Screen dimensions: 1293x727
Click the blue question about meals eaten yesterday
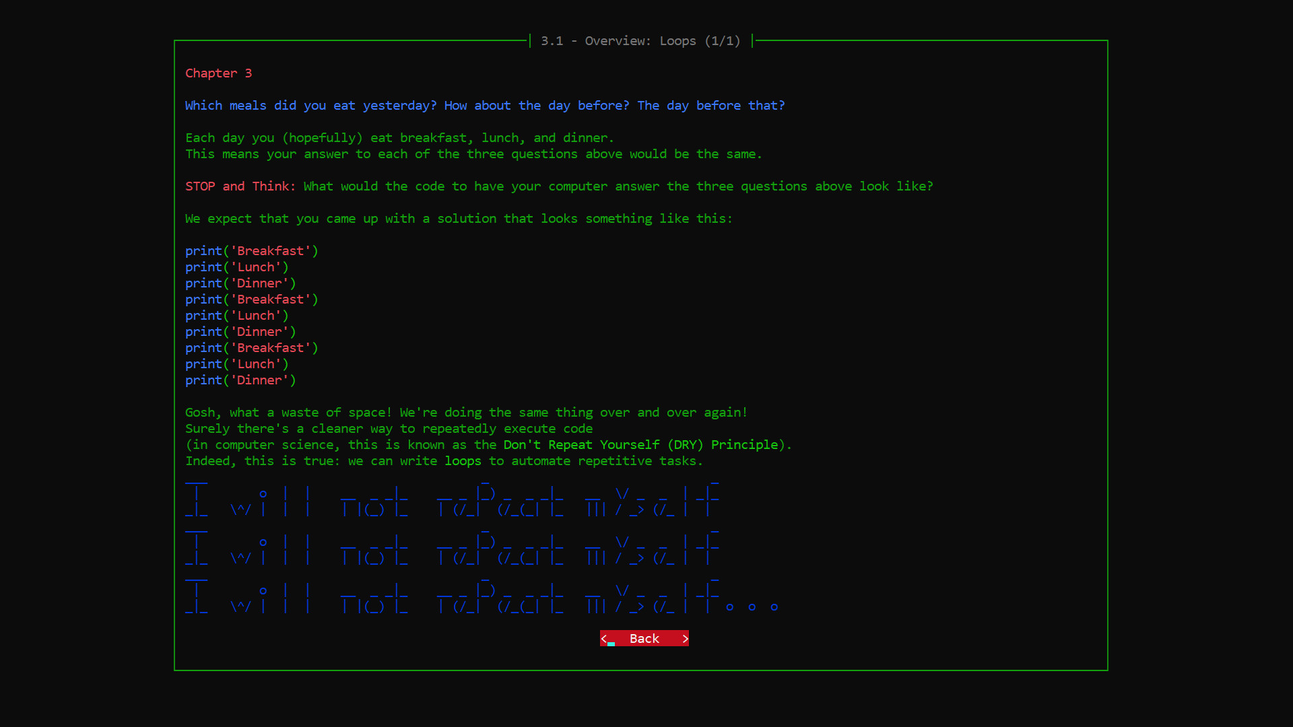click(x=485, y=105)
